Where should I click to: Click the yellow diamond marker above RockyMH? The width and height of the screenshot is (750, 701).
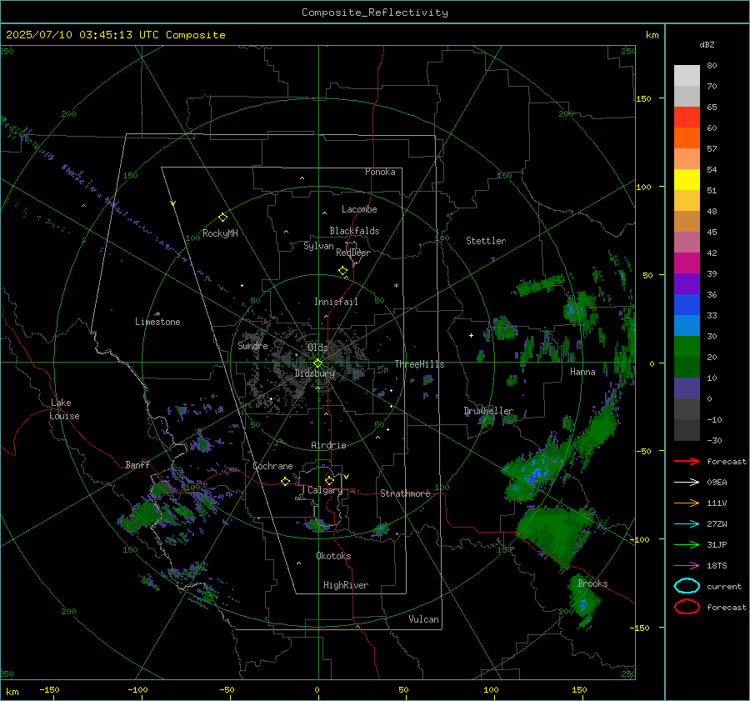point(222,218)
